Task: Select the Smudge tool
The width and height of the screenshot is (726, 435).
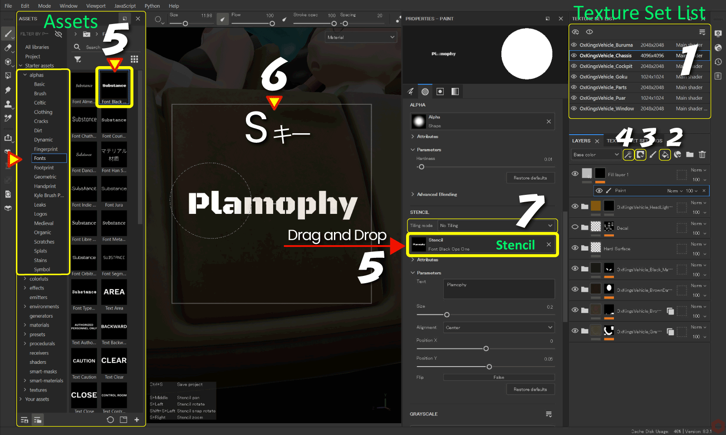Action: pos(8,90)
